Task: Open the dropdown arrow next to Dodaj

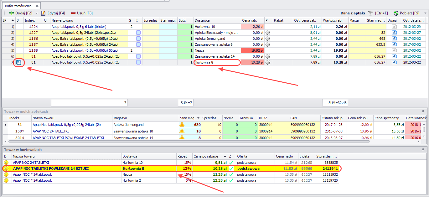Action: click(x=37, y=13)
